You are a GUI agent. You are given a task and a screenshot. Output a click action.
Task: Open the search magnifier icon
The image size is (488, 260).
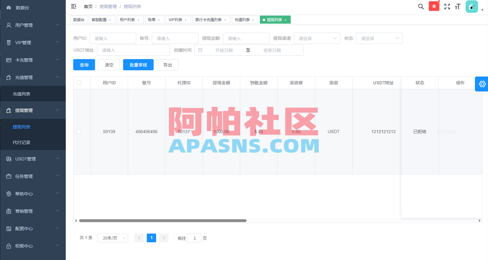421,7
